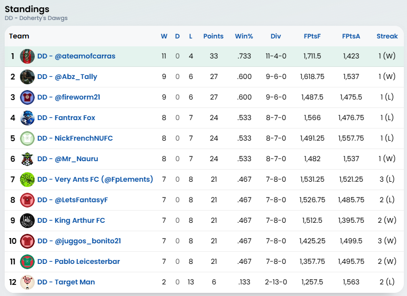
Task: Open the DD - NickFrenchNUFC team link
Action: pos(75,138)
